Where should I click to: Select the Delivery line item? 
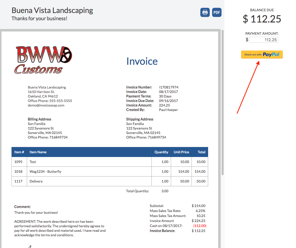(36, 181)
